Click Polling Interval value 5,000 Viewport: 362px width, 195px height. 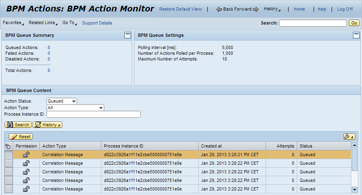click(227, 47)
